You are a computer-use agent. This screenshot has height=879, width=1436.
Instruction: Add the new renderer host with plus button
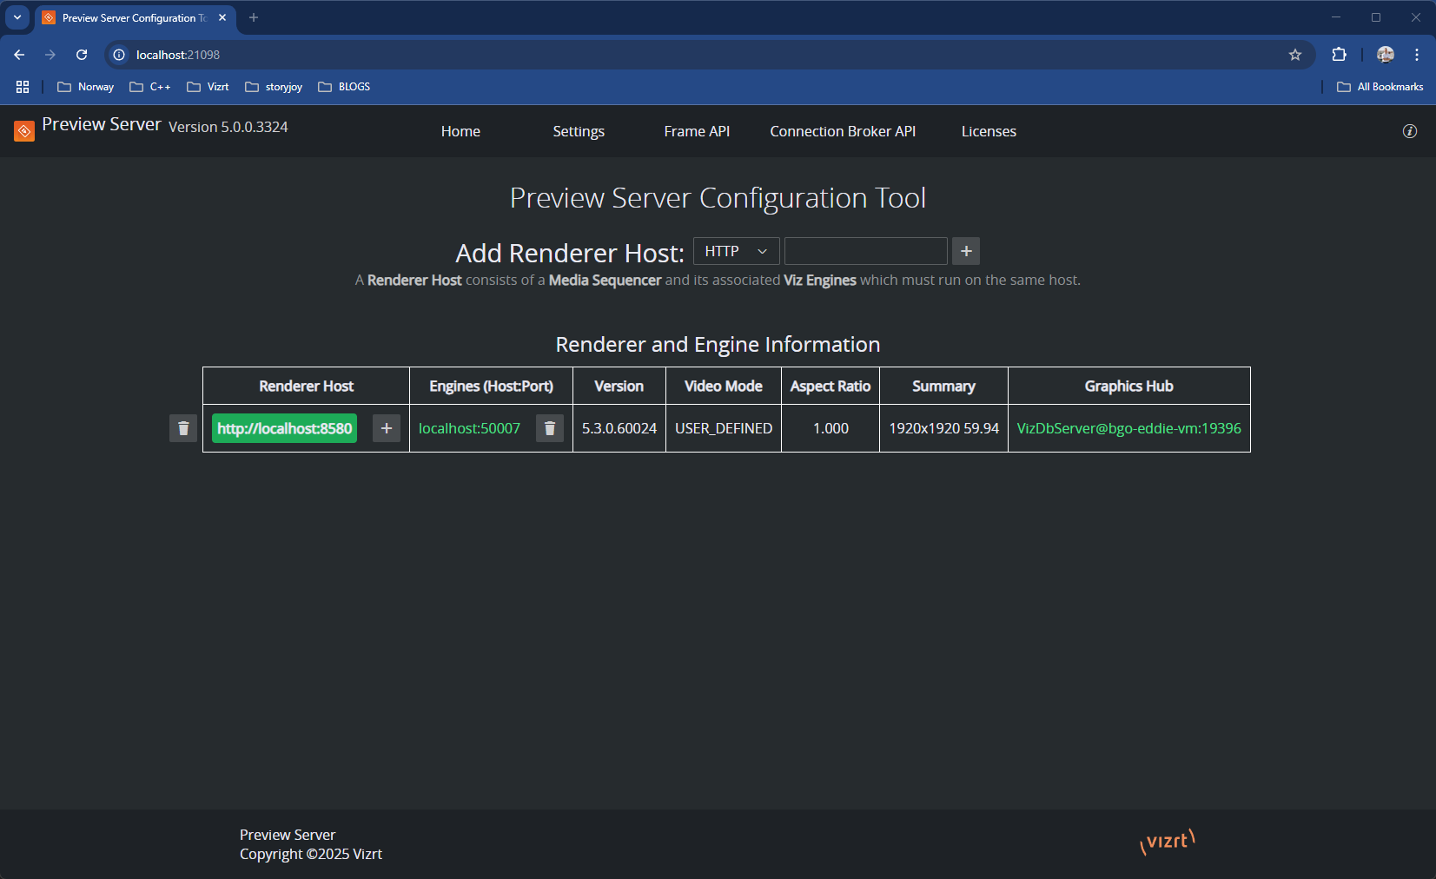[966, 251]
